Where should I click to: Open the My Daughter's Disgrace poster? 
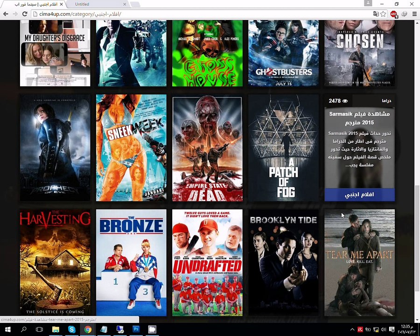click(x=55, y=53)
